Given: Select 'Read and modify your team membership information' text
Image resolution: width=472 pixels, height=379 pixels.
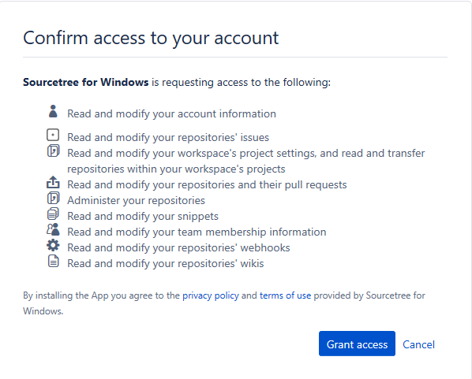Looking at the screenshot, I should (x=197, y=232).
